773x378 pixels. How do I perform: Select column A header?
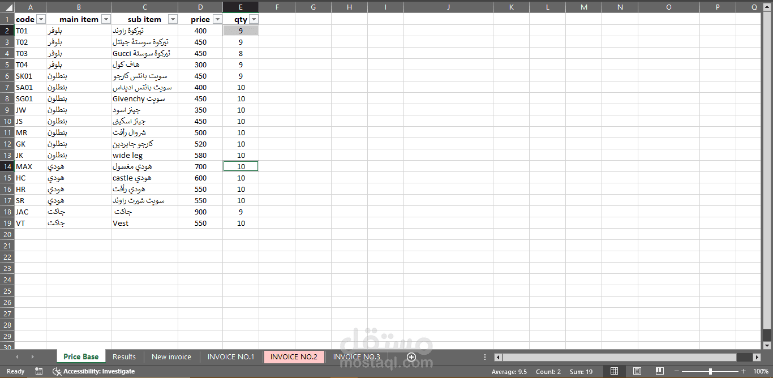(30, 7)
